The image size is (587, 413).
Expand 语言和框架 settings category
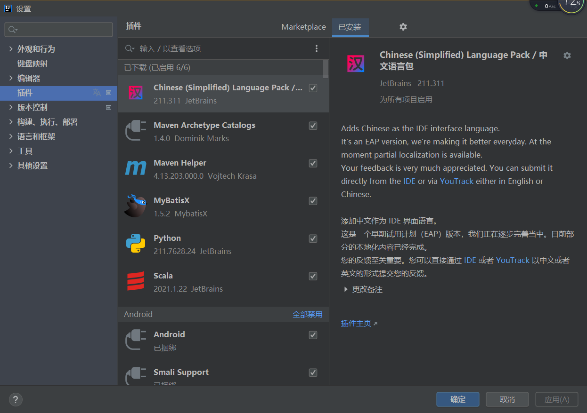(x=11, y=136)
